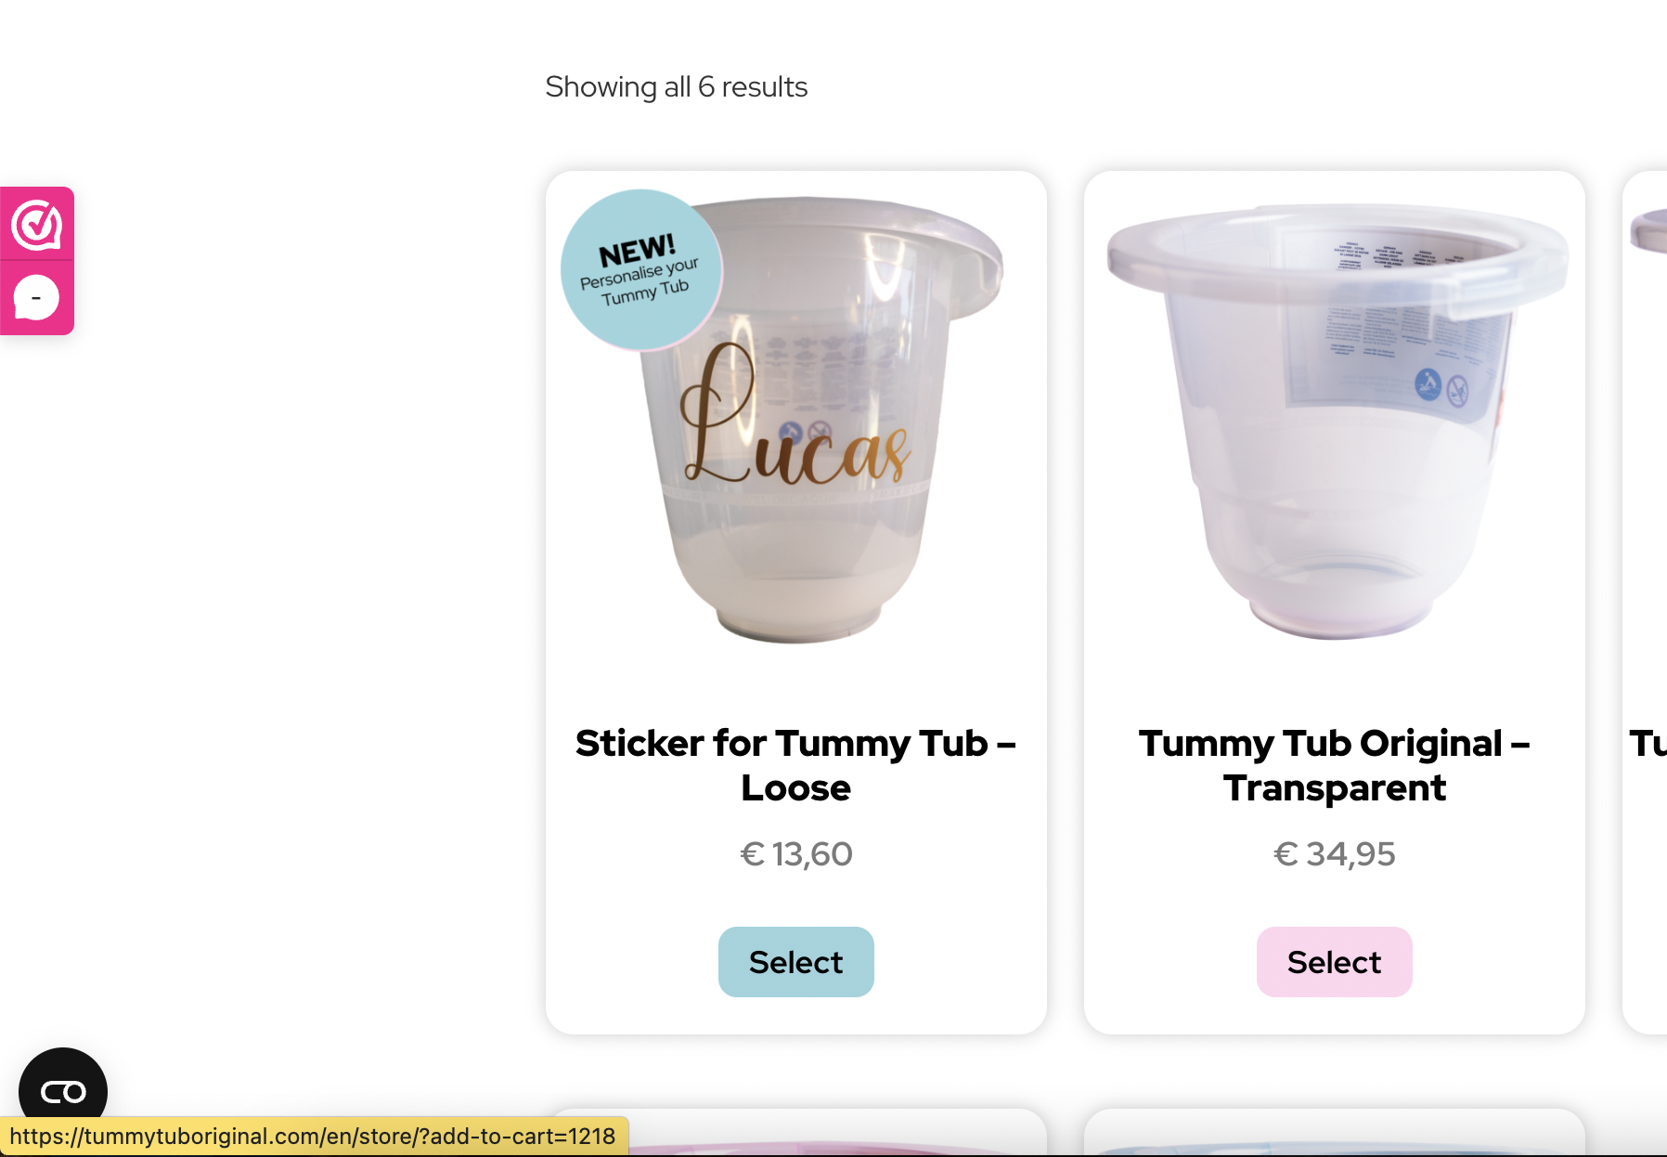Click the status bar URL at bottom left
This screenshot has height=1157, width=1667.
313,1137
